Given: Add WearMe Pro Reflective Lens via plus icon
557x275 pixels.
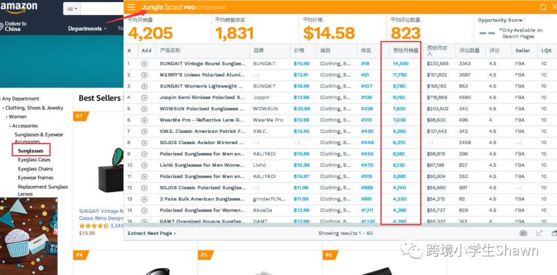Looking at the screenshot, I should click(144, 121).
